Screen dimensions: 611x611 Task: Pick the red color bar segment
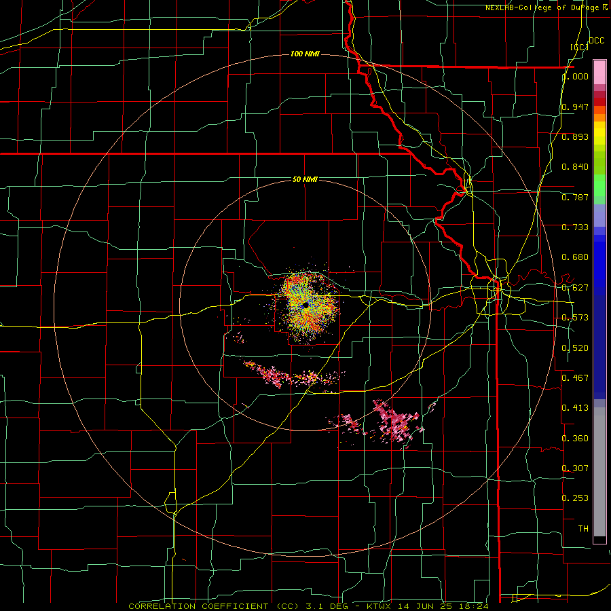[x=599, y=102]
